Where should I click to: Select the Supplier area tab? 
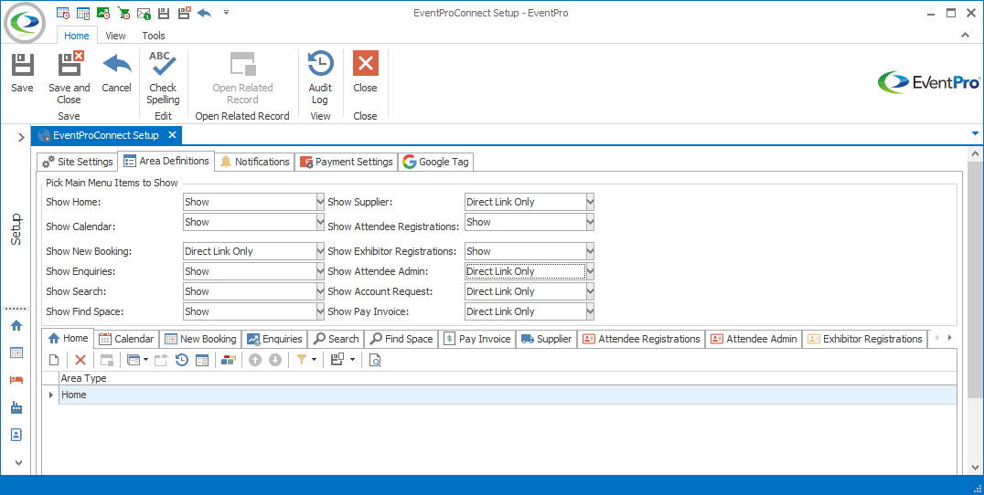tap(547, 339)
